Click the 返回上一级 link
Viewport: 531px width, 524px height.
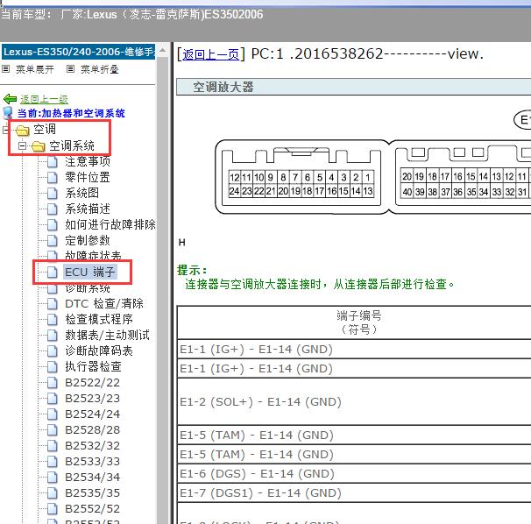coord(44,99)
